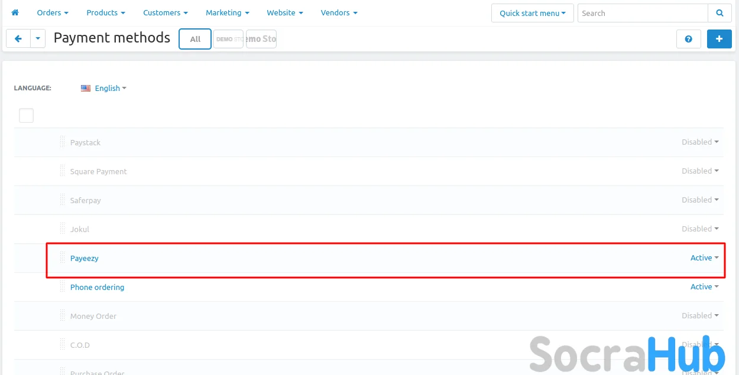Open the Quick start menu
739x375 pixels.
coord(533,13)
